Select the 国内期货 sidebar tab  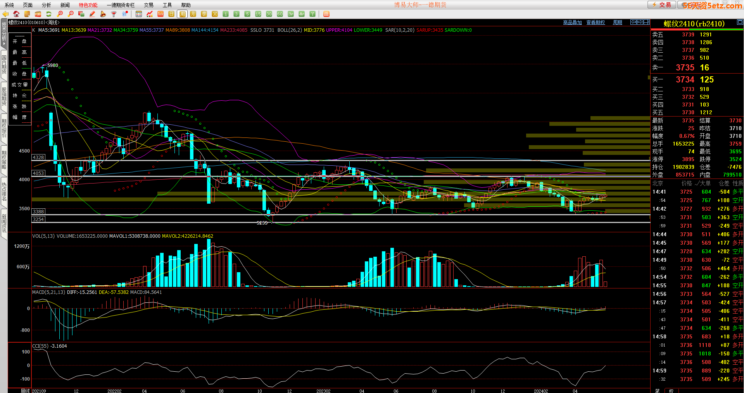click(x=4, y=65)
